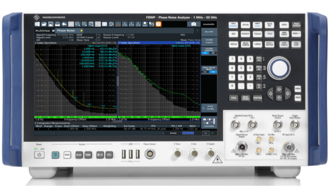Click the MultiView grid icon
330x190 pixels.
pyautogui.click(x=53, y=31)
